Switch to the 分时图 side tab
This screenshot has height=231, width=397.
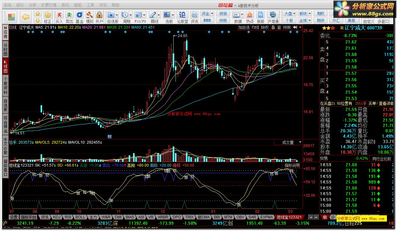coord(5,49)
